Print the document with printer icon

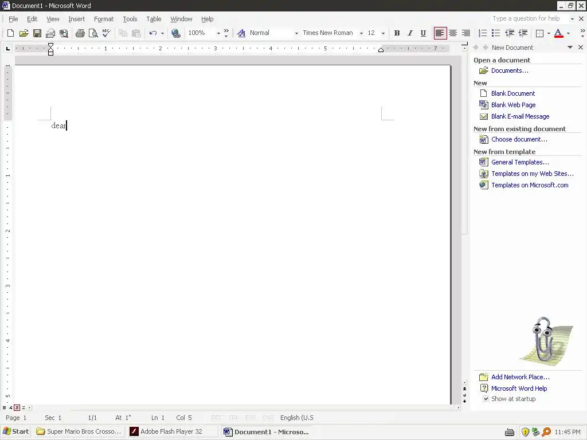click(x=80, y=33)
